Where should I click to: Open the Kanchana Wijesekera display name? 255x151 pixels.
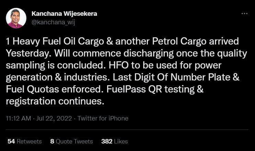pos(64,14)
